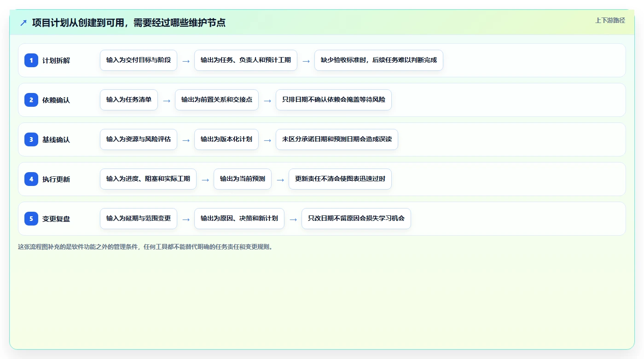Select step number 3 badge for 基线确认
The height and width of the screenshot is (359, 644).
(31, 139)
